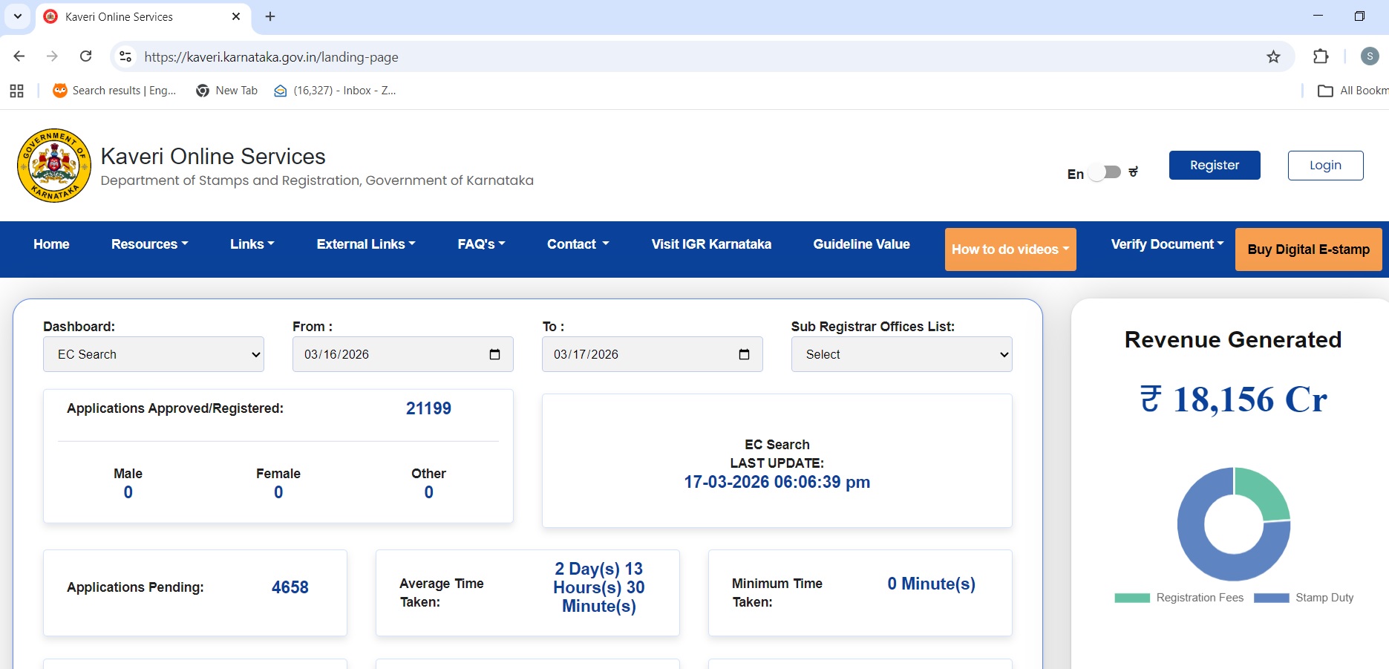Open calendar picker for the To date
1389x669 pixels.
[745, 354]
